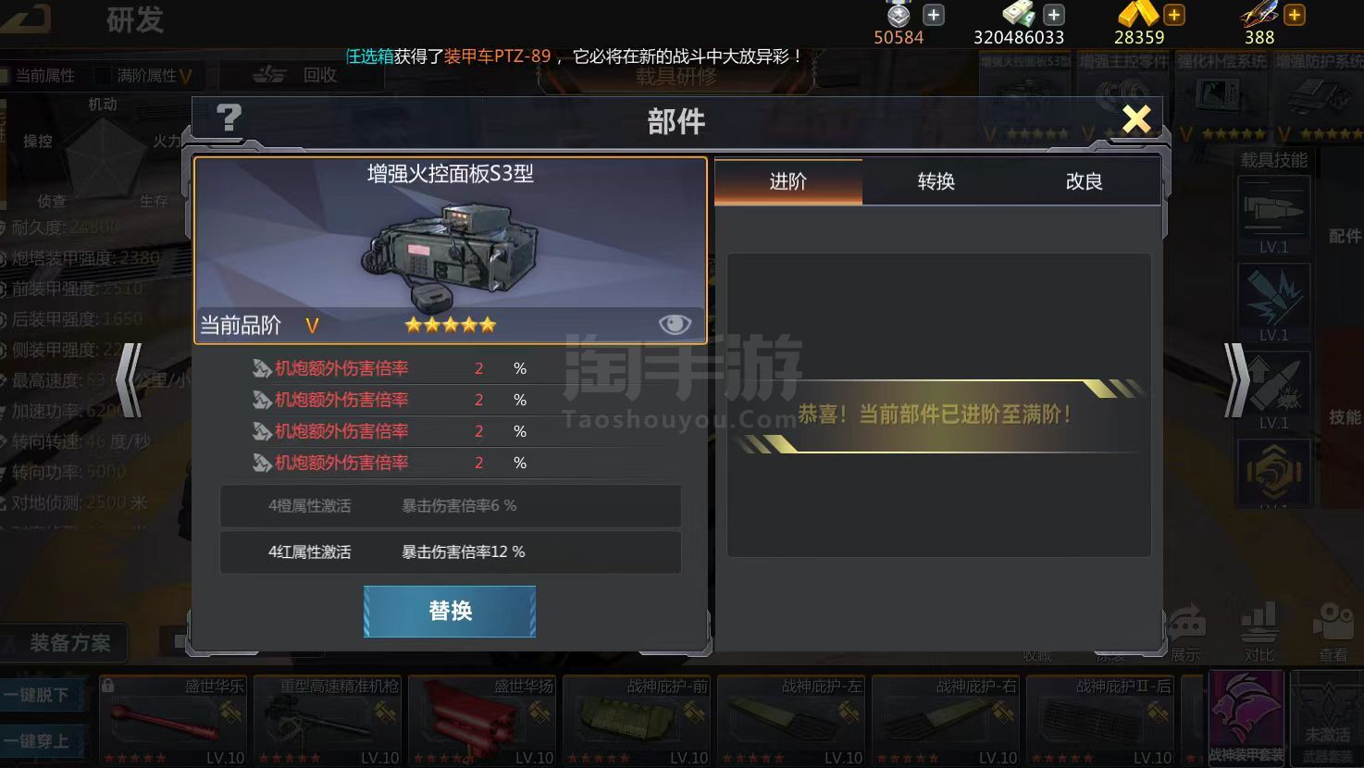Go to next part with right chevron

[x=1236, y=380]
